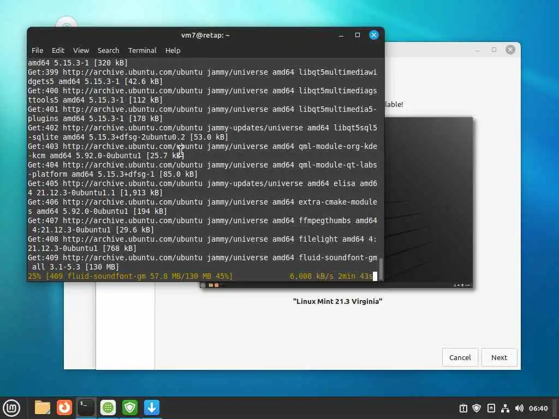Click the Get:406 extra-cmake-modules line
The image size is (559, 419).
click(203, 207)
